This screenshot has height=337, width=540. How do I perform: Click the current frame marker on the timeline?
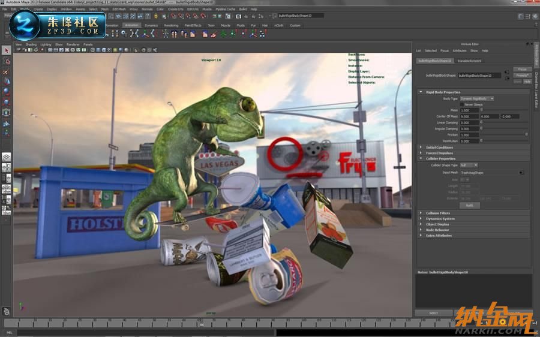pyautogui.click(x=202, y=323)
